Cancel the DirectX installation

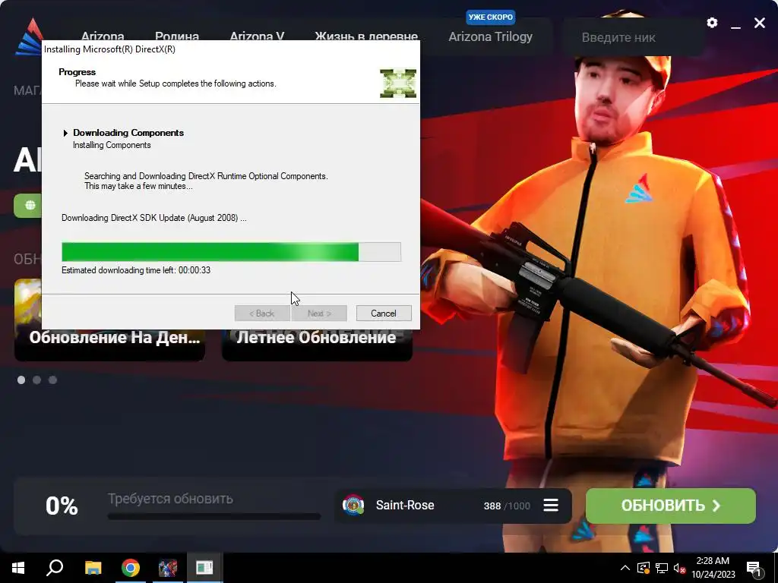coord(384,314)
